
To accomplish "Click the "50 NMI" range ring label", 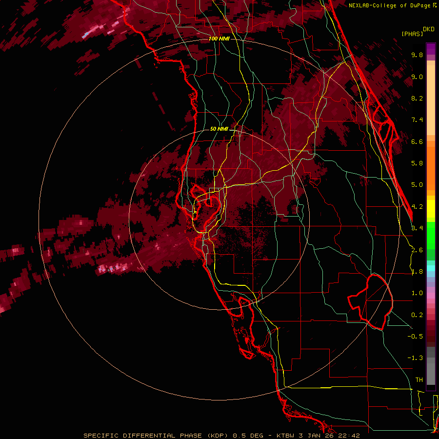I will (219, 129).
